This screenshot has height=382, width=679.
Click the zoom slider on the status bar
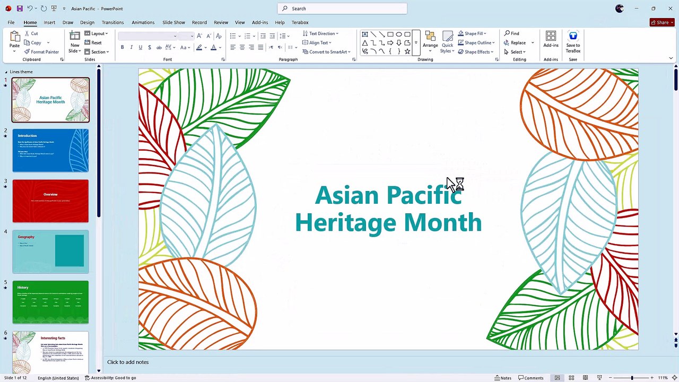pyautogui.click(x=632, y=378)
